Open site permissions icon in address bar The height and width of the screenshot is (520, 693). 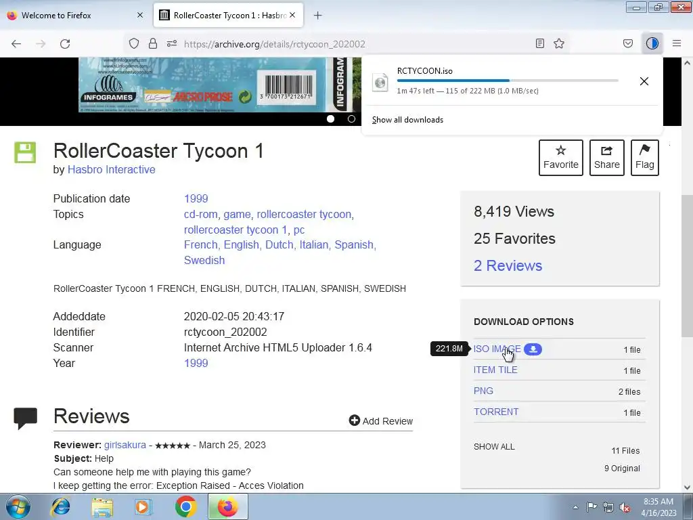(x=172, y=44)
